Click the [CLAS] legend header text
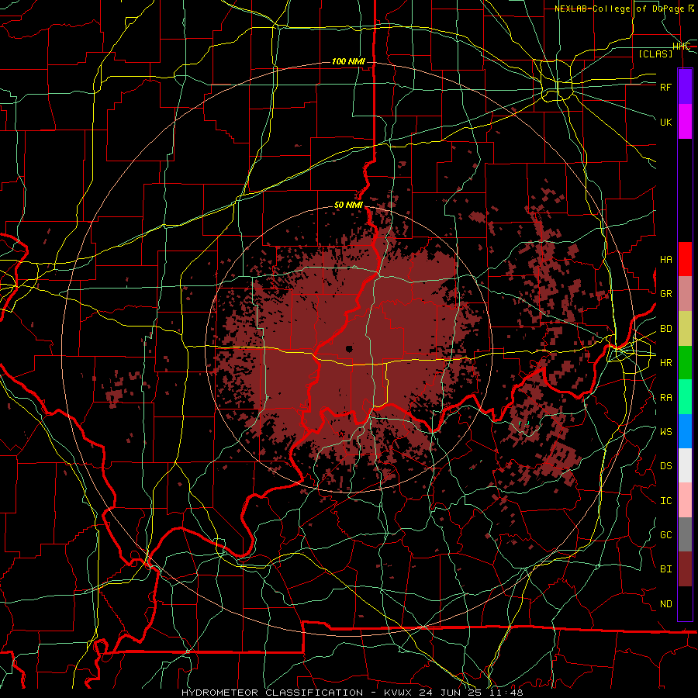Screen dimensions: 698x698 (x=655, y=54)
